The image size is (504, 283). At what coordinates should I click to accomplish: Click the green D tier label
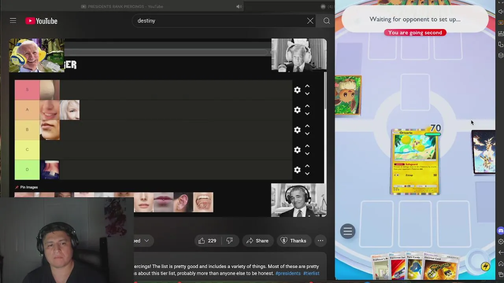(27, 170)
